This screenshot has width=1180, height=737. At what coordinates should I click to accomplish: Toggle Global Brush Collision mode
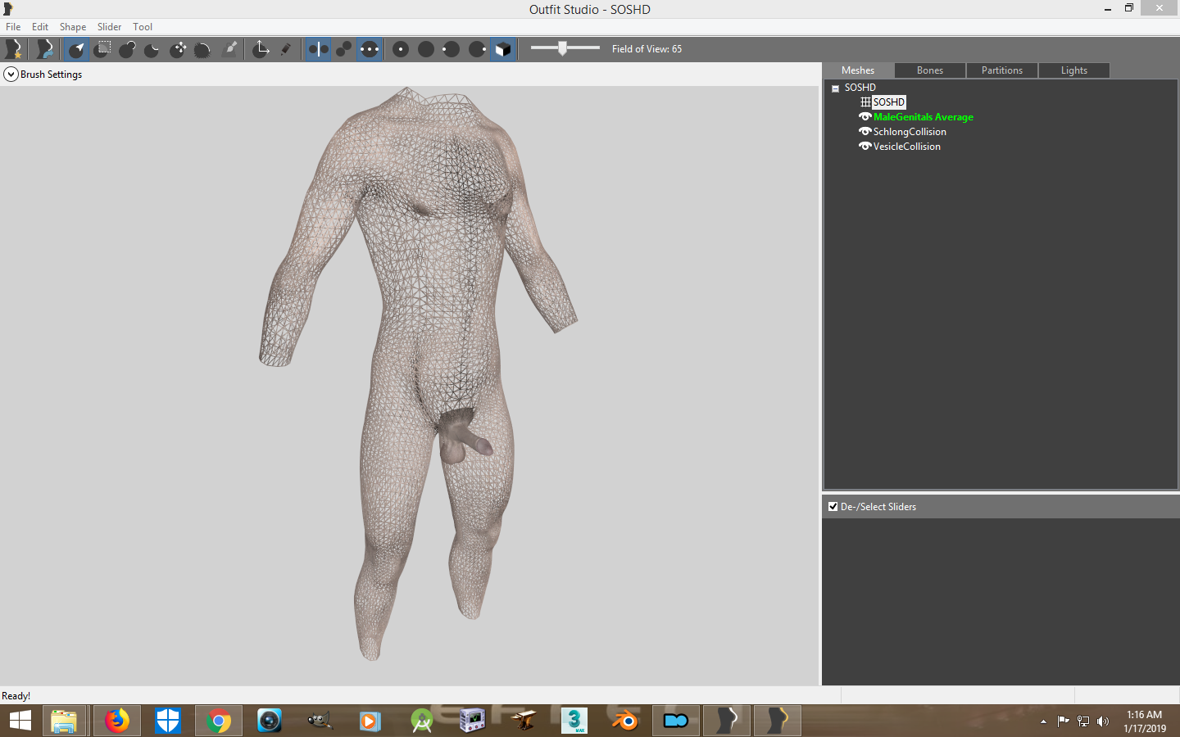coord(370,49)
